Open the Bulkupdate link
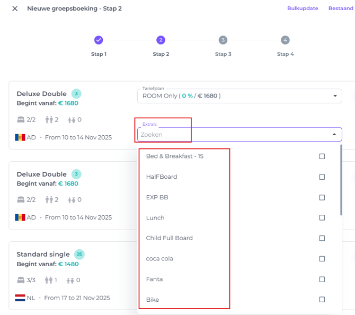The image size is (355, 315). click(303, 8)
